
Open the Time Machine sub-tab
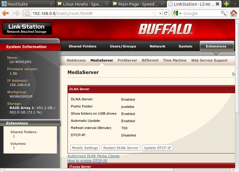pyautogui.click(x=175, y=60)
